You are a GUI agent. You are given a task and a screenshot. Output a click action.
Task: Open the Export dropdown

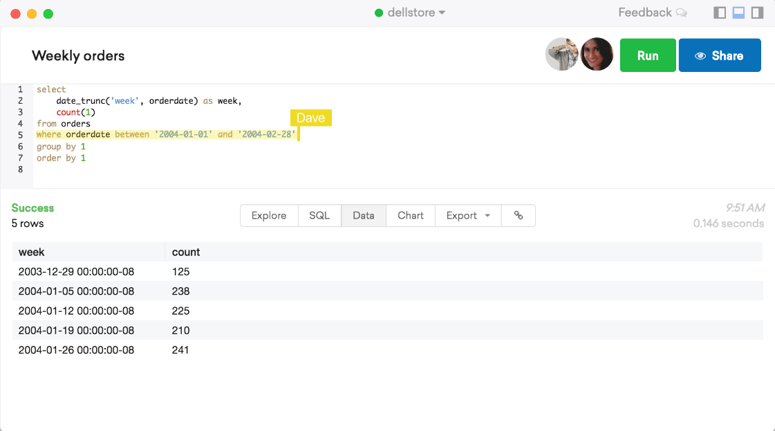467,215
